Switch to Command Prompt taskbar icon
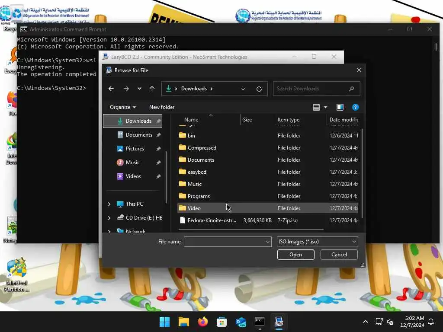The image size is (443, 332). 260,322
